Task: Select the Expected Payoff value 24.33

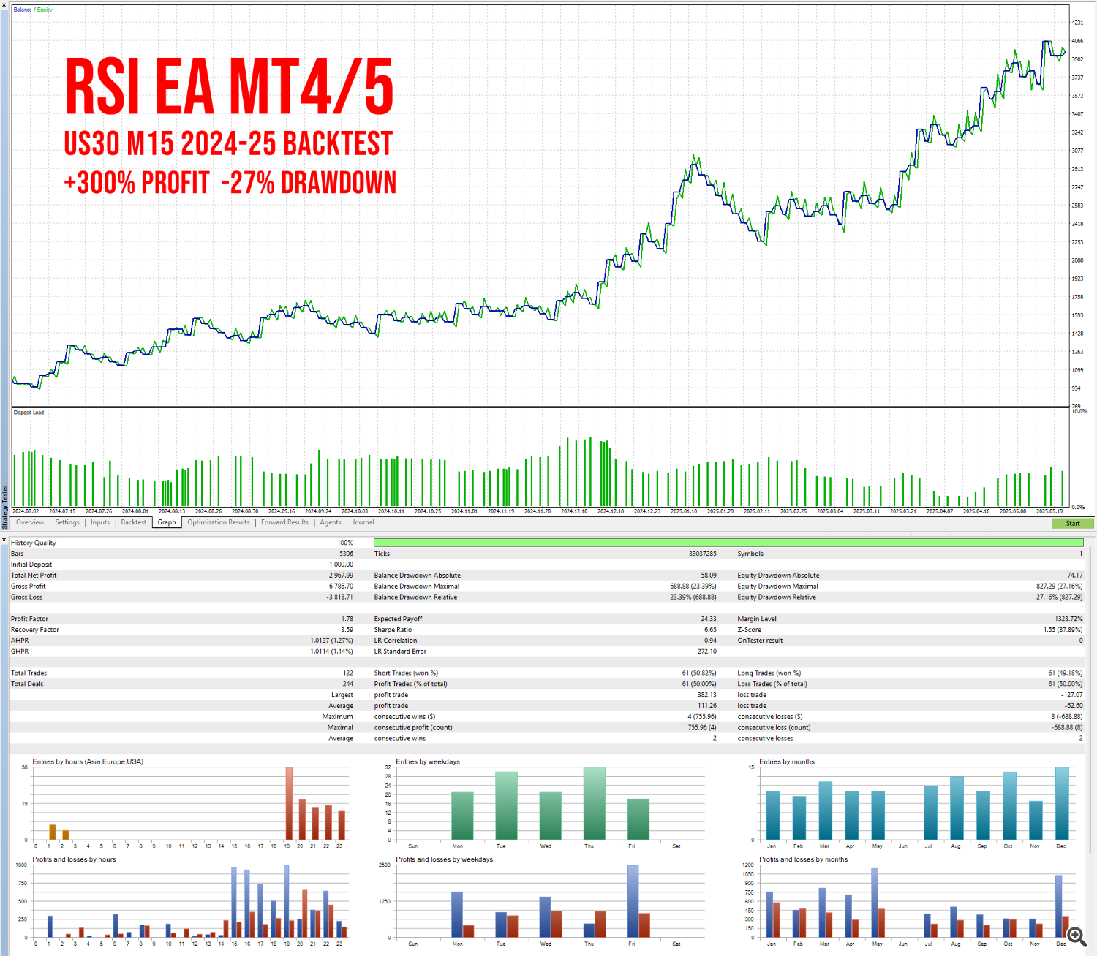Action: (709, 619)
